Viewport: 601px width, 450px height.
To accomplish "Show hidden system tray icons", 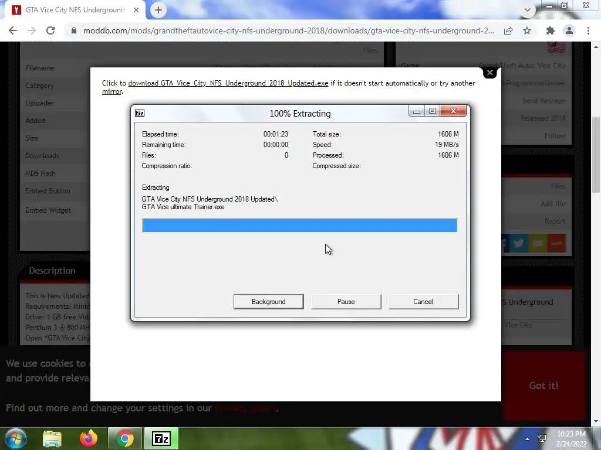I will tap(528, 439).
